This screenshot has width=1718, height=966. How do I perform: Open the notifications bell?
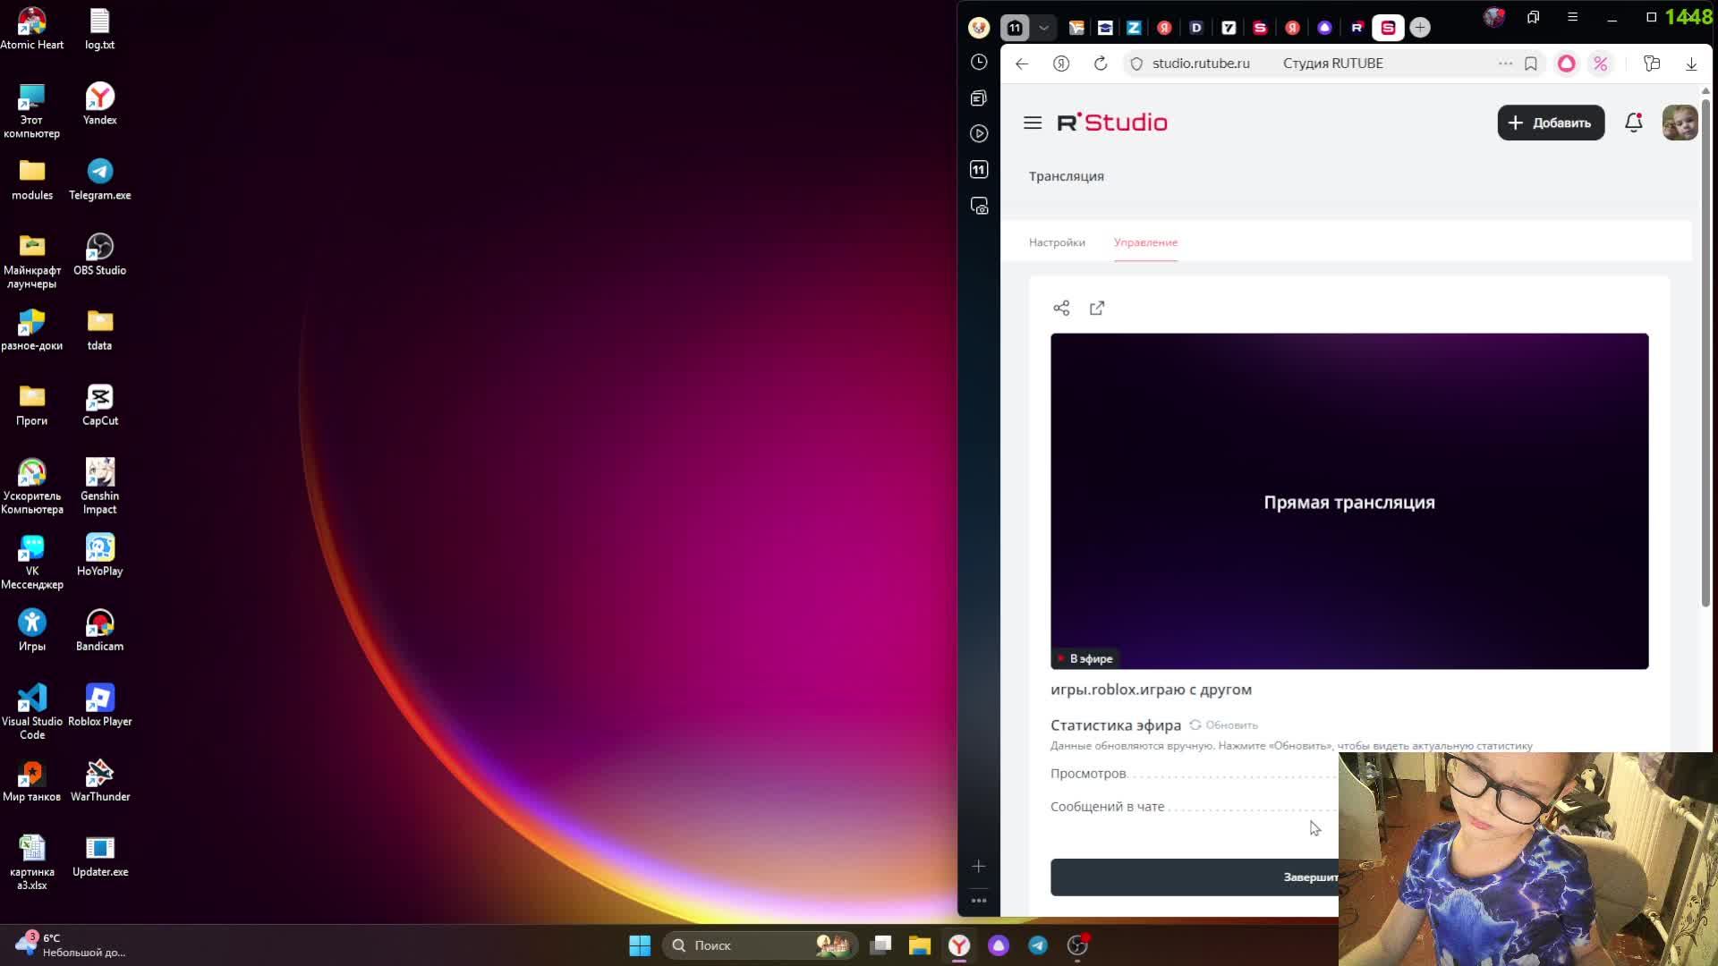[x=1633, y=123]
